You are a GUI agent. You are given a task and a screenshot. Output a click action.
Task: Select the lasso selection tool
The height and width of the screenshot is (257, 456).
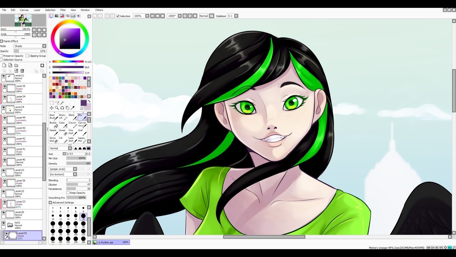pos(57,103)
